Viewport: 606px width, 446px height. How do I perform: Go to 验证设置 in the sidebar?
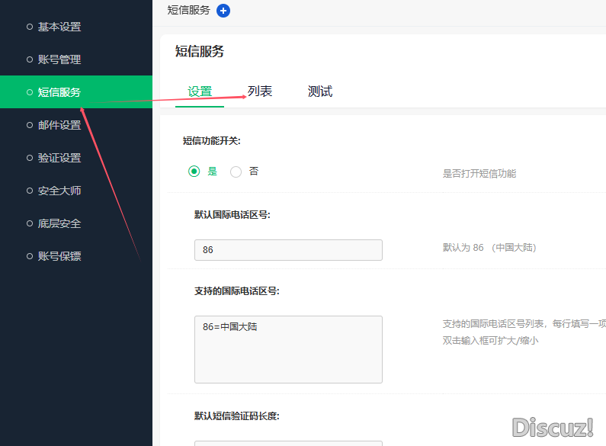59,158
